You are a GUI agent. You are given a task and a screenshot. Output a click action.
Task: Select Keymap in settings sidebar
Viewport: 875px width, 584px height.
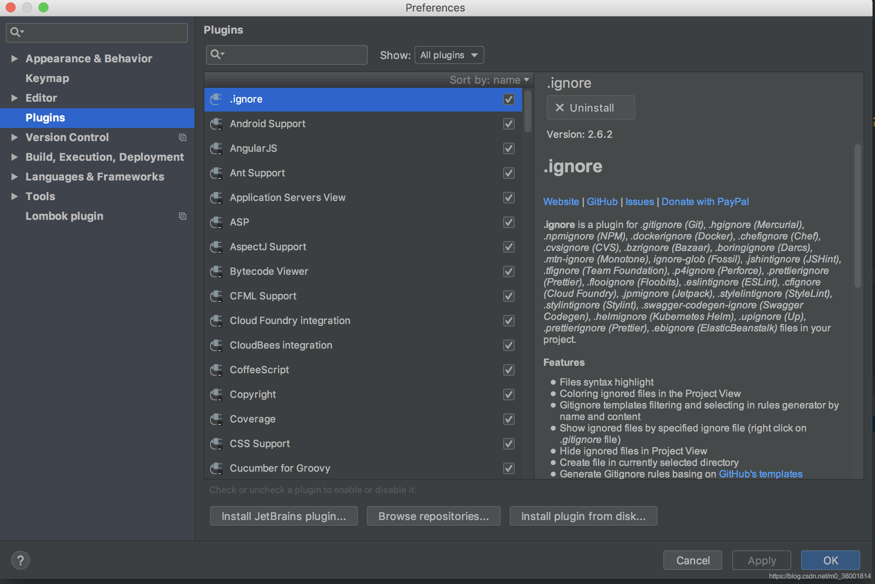click(47, 78)
